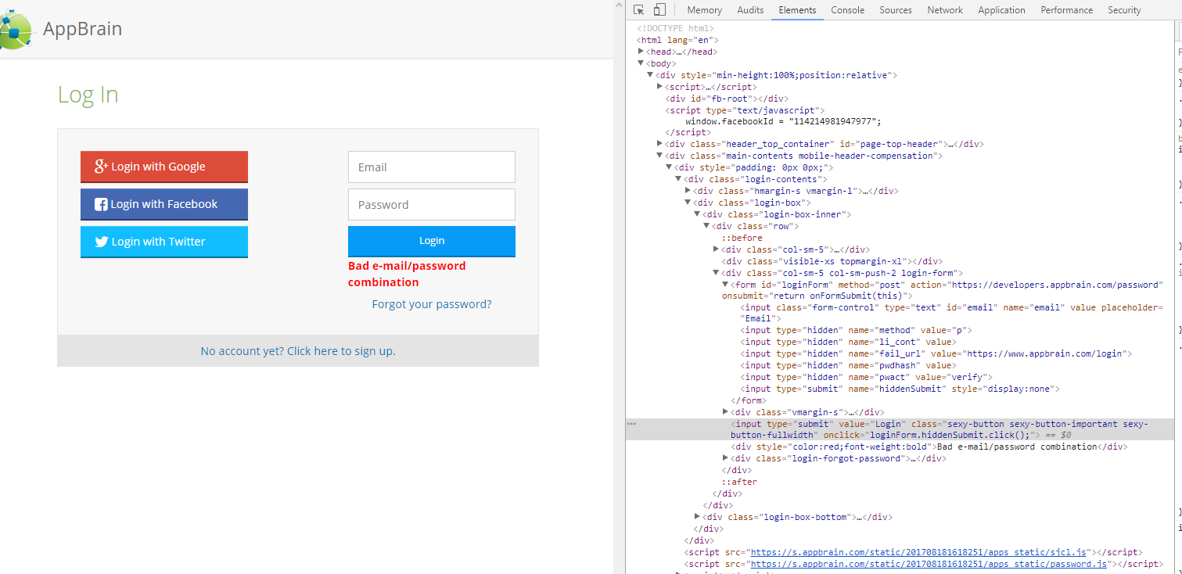Open the Application tab

click(1001, 10)
